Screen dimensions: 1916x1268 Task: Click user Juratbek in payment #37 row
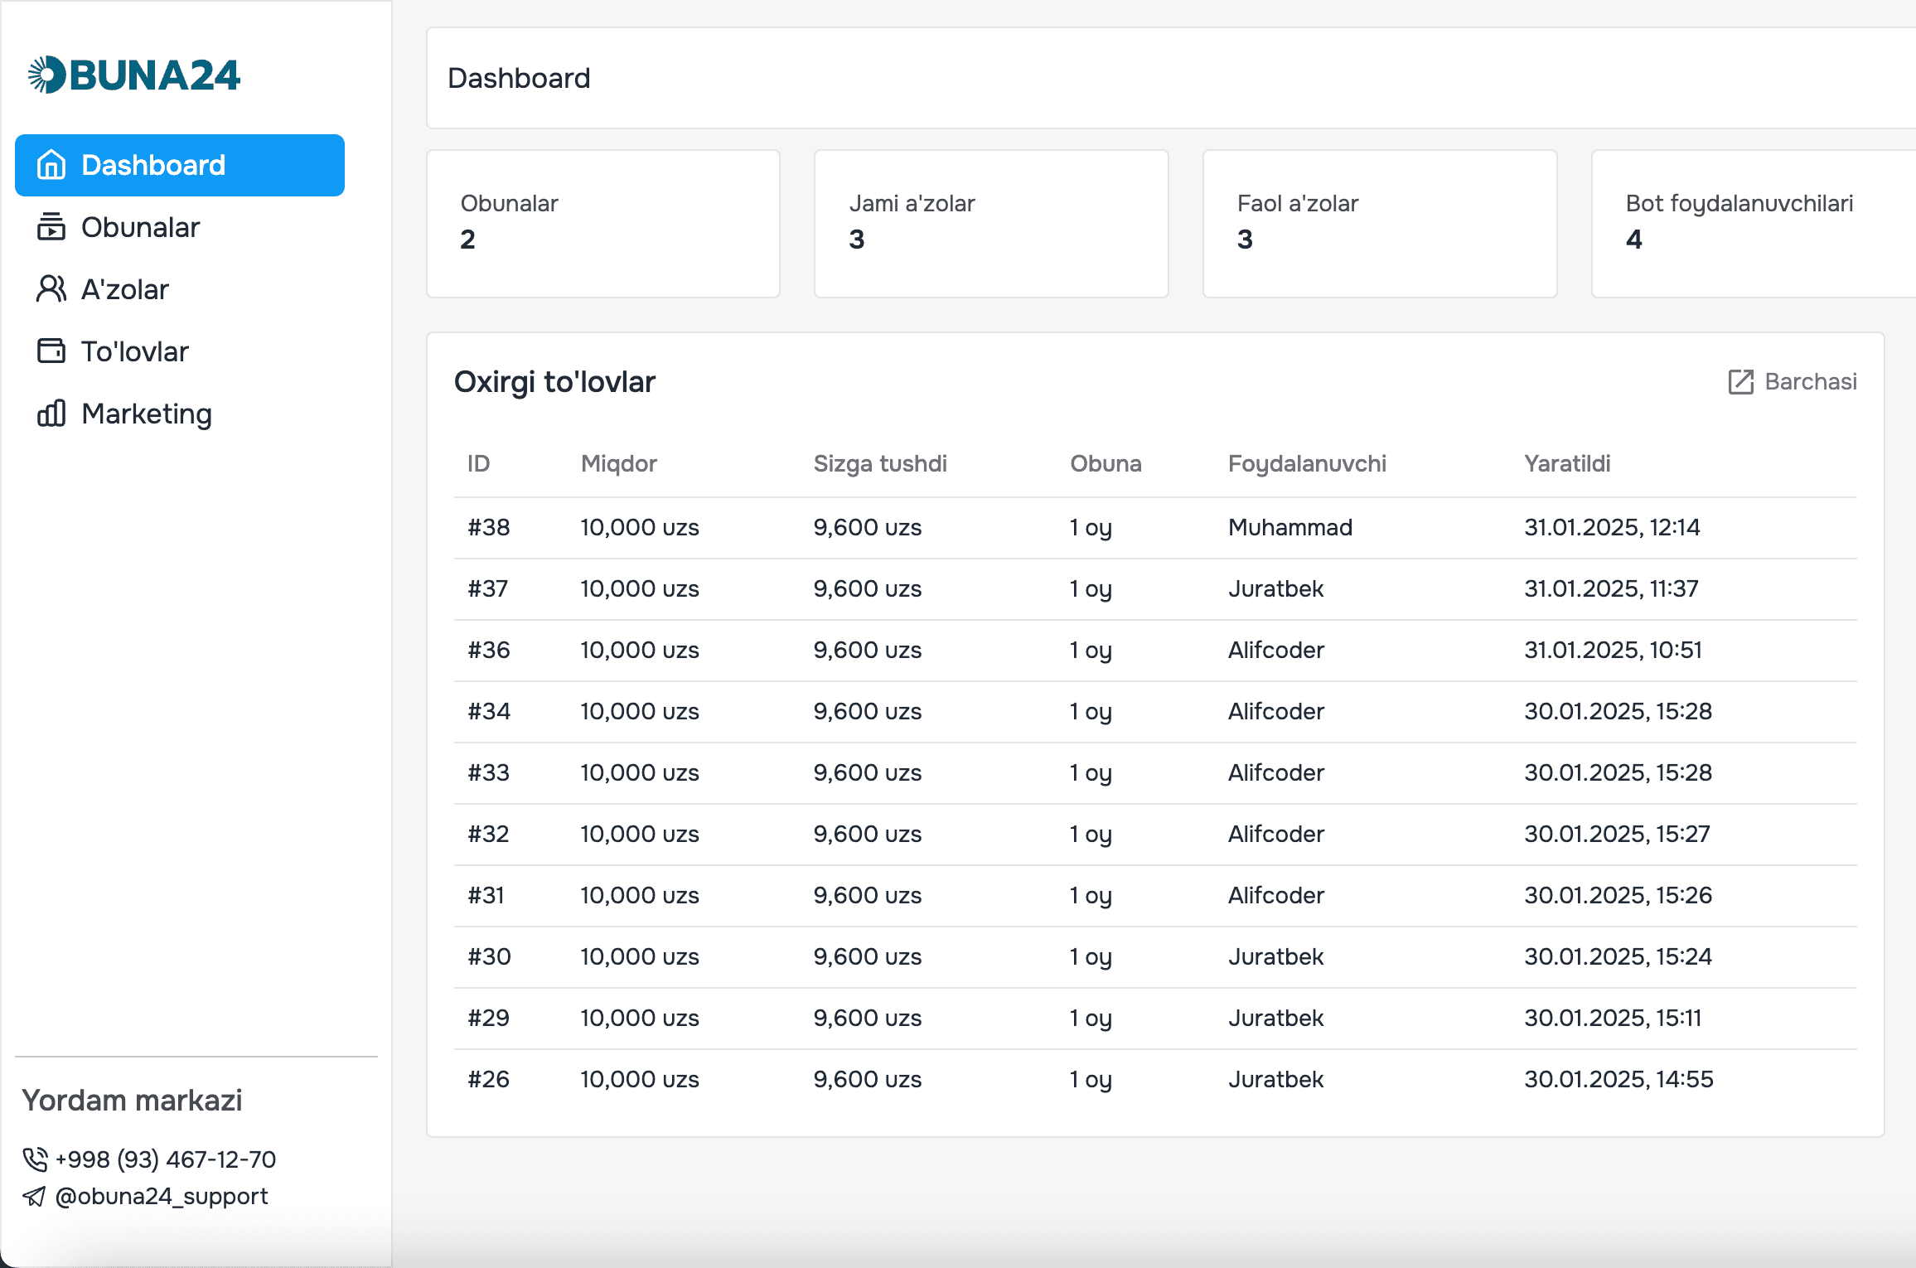click(1276, 588)
